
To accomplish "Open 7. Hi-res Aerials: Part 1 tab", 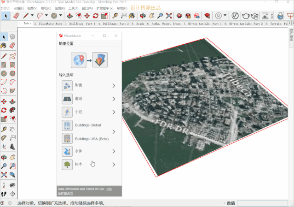I will click(x=202, y=24).
